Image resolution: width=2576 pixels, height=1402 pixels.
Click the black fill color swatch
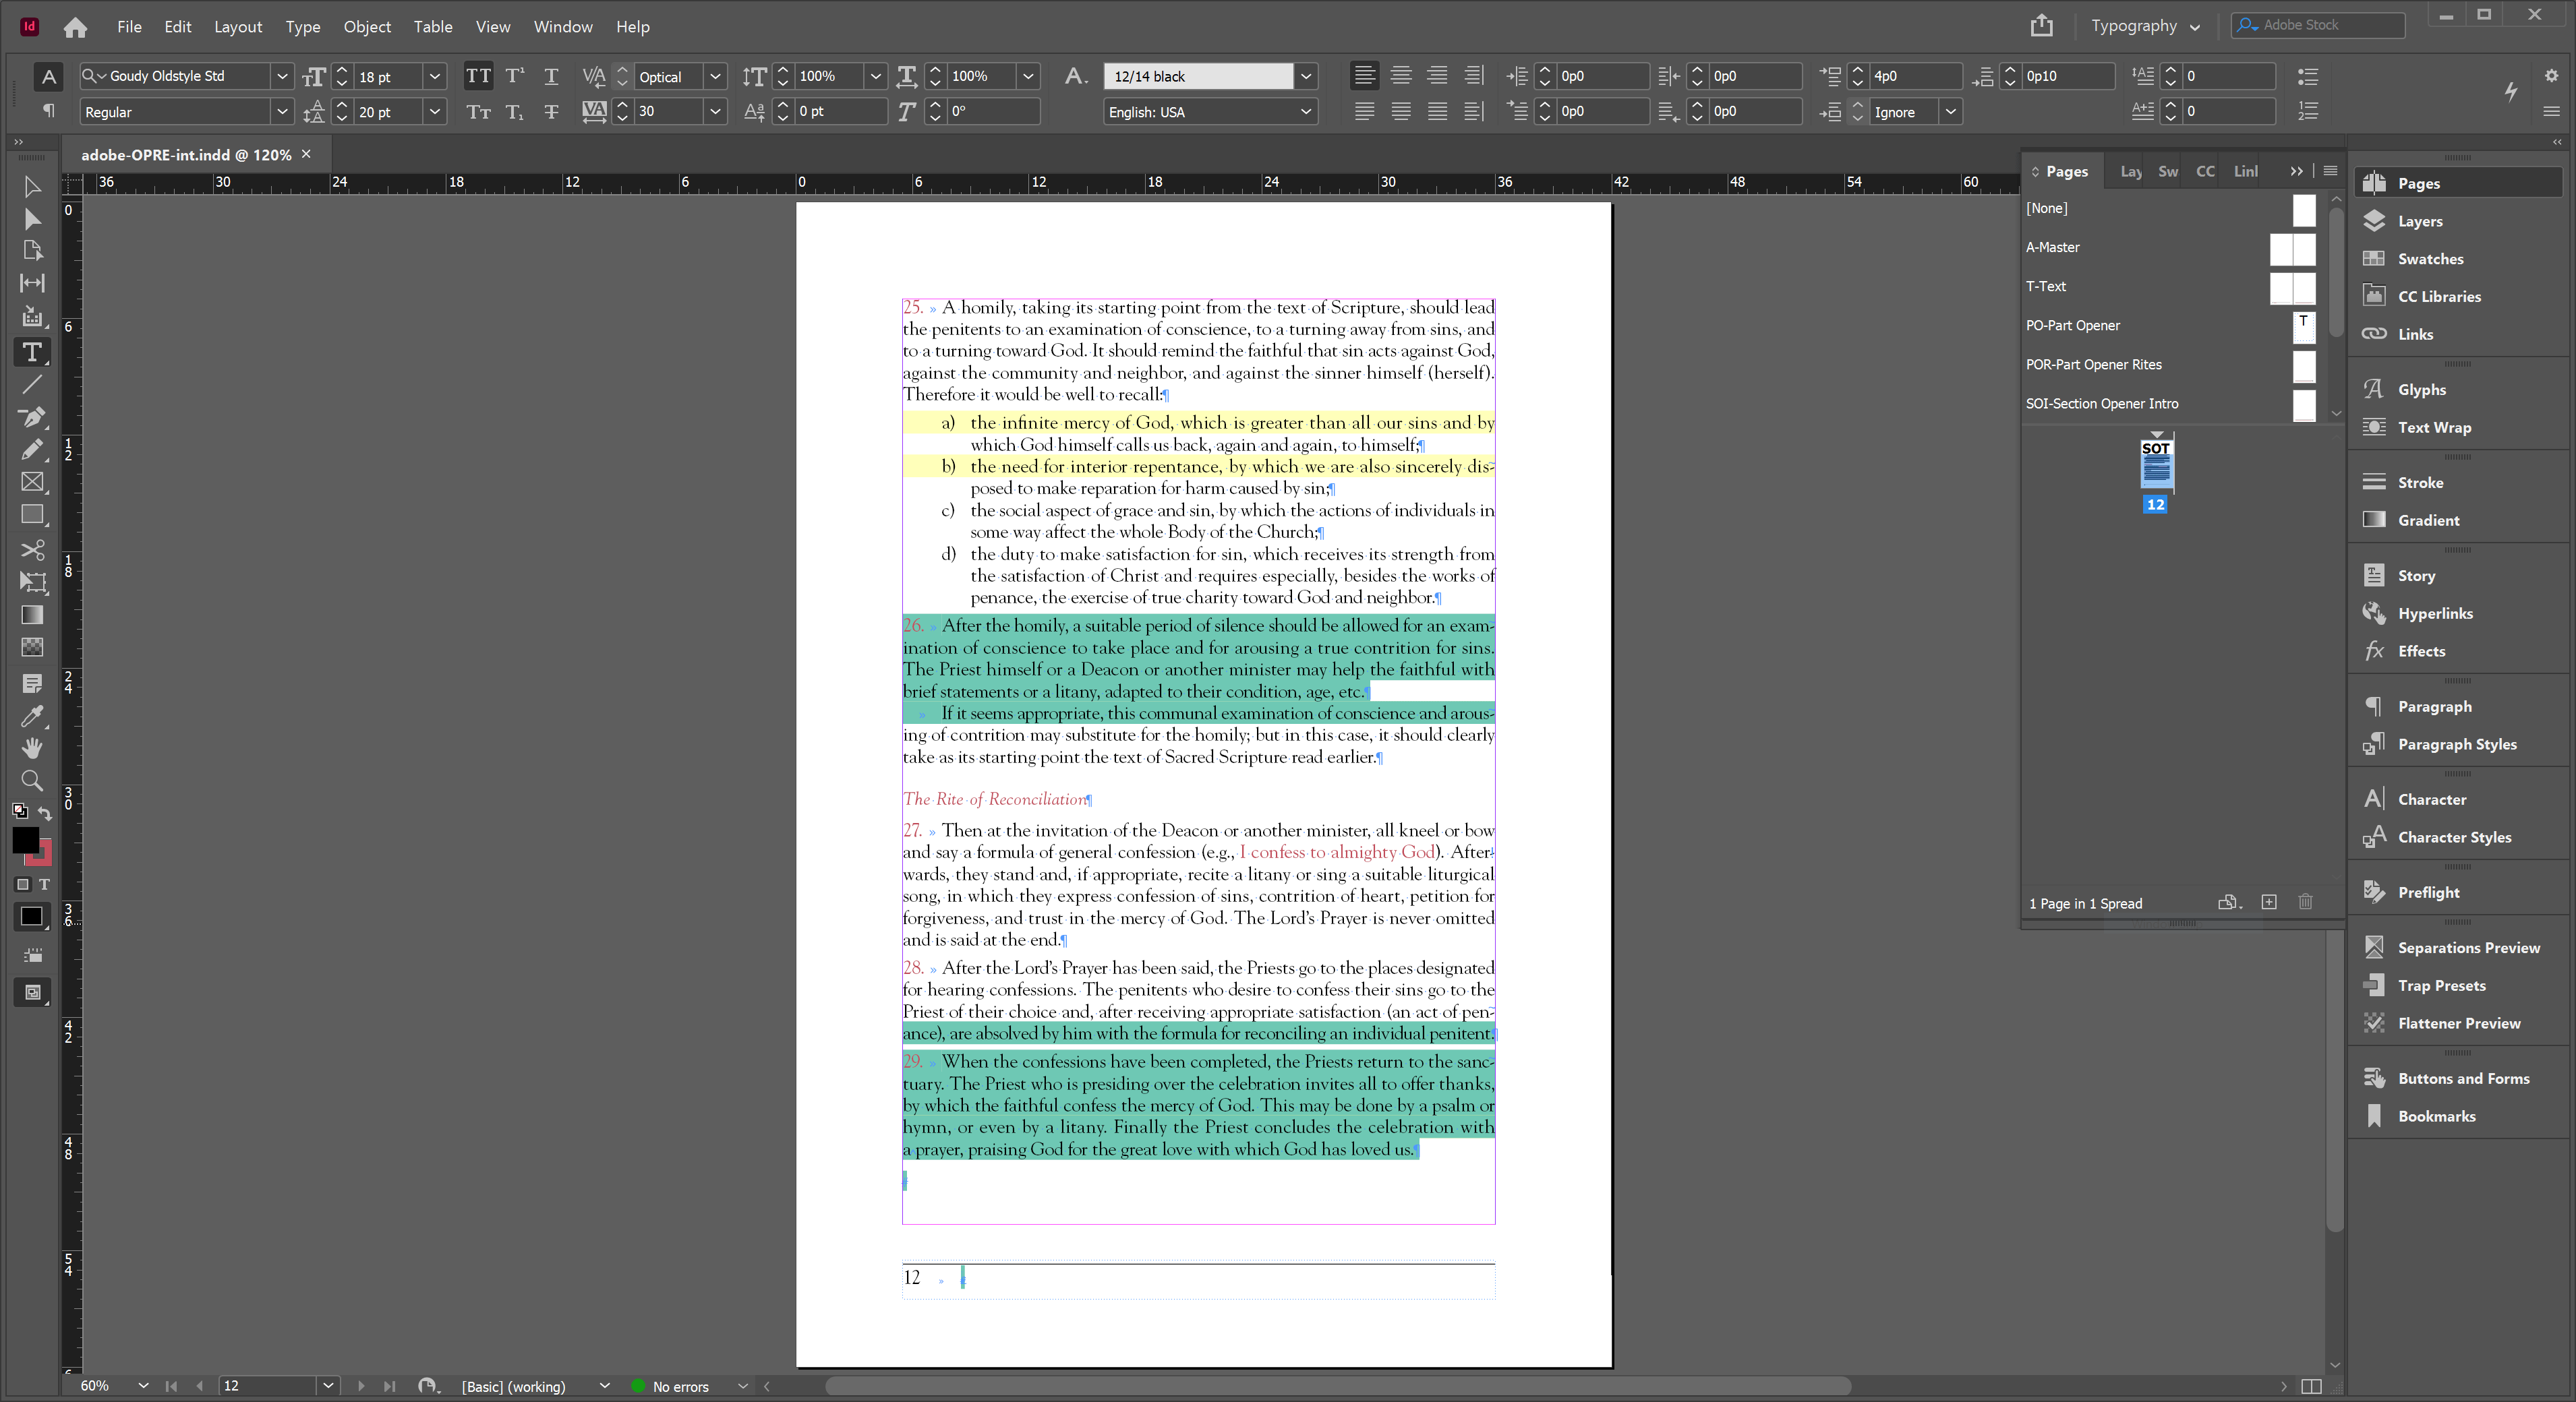point(27,841)
